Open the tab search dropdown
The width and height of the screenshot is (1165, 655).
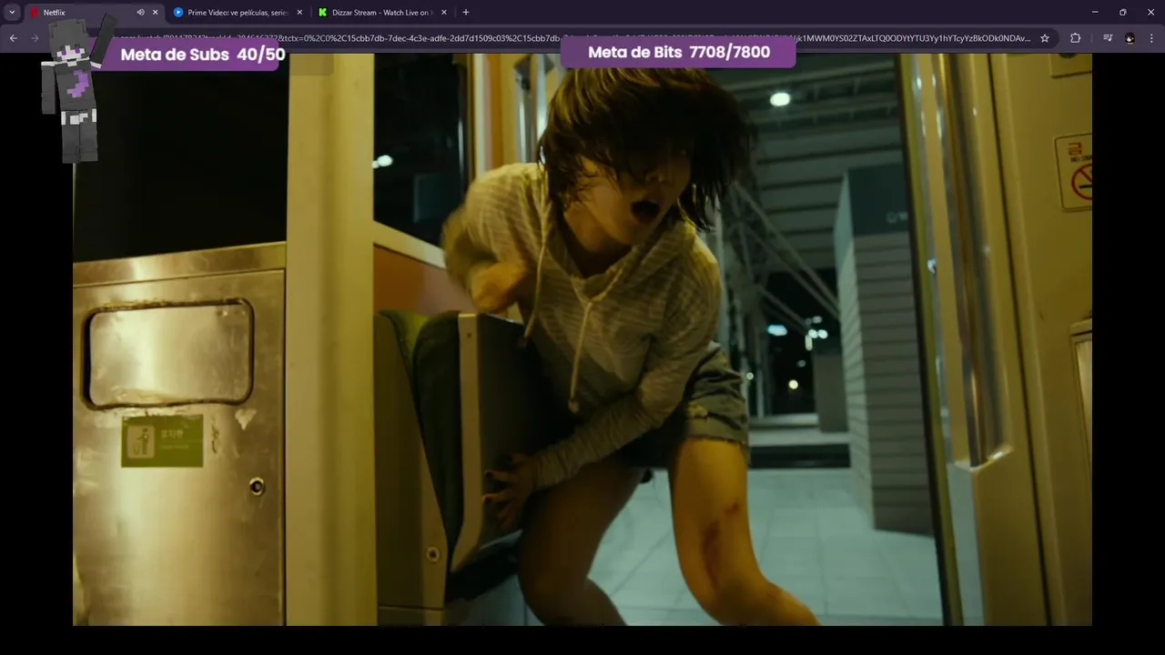(x=12, y=13)
